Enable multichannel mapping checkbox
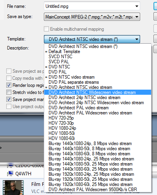 point(46,29)
